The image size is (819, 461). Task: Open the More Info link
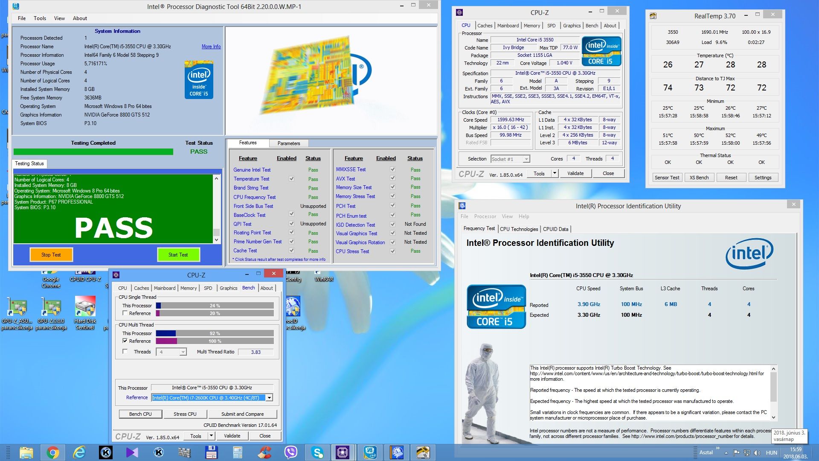pyautogui.click(x=211, y=47)
